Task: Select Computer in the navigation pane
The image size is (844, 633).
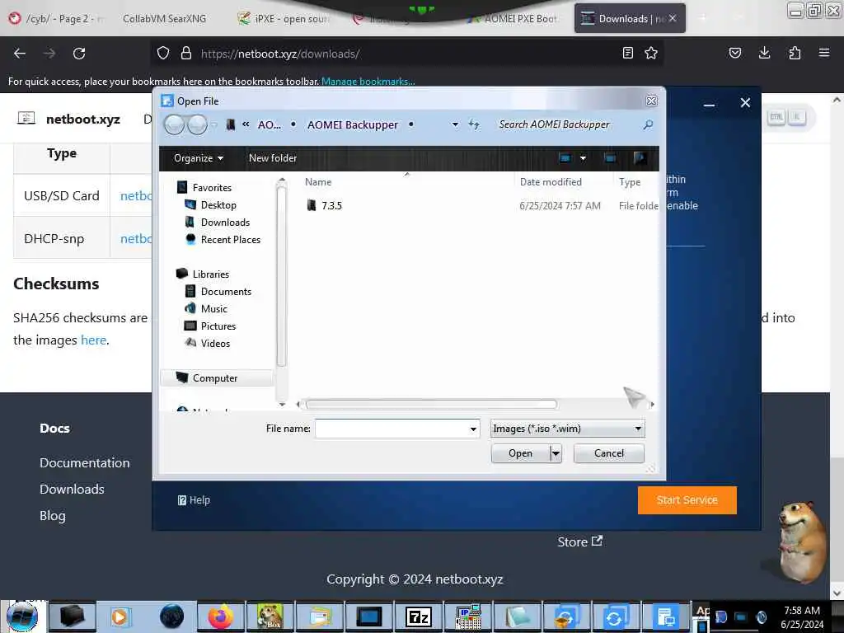Action: coord(215,377)
